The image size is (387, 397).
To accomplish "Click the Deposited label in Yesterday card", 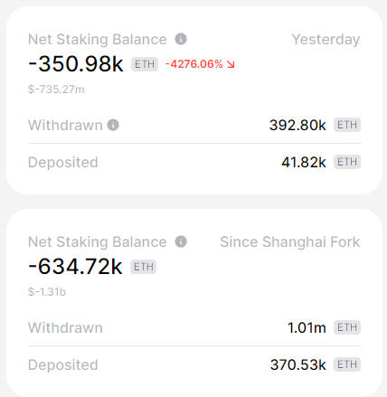I will [x=63, y=163].
